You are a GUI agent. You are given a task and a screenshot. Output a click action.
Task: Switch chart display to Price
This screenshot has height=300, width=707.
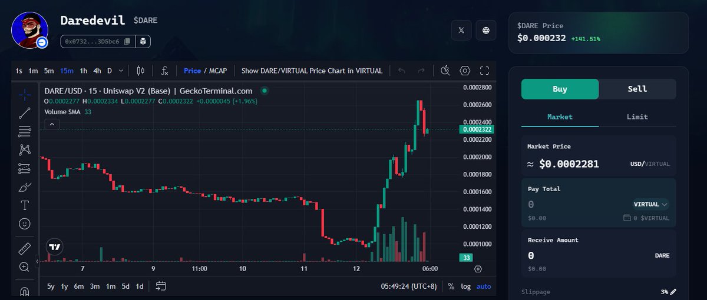[x=192, y=71]
